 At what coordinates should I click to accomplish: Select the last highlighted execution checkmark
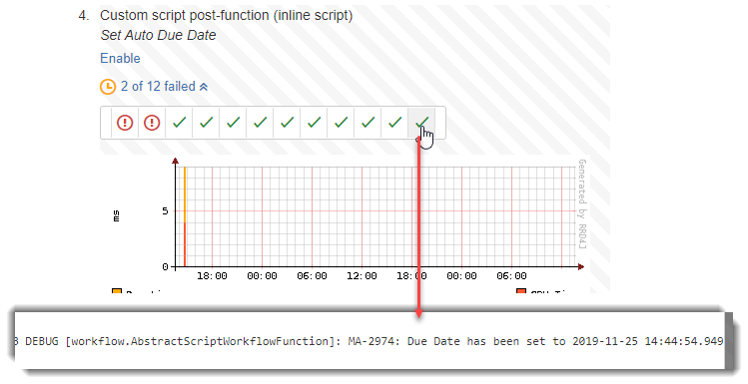(x=421, y=123)
